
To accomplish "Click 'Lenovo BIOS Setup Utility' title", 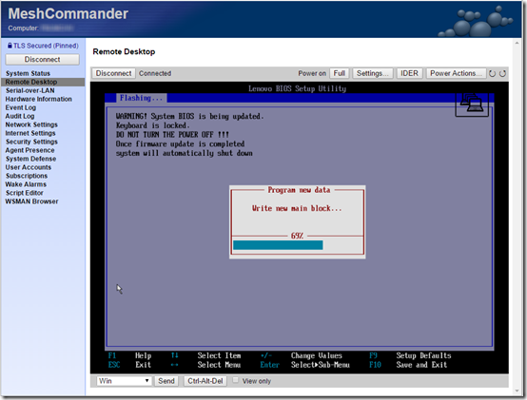I will (x=297, y=88).
